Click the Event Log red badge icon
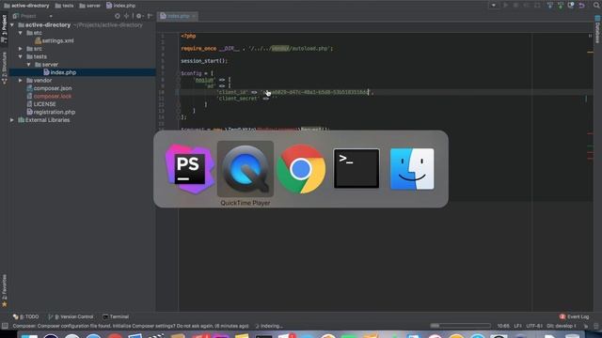The width and height of the screenshot is (602, 338). click(x=562, y=316)
